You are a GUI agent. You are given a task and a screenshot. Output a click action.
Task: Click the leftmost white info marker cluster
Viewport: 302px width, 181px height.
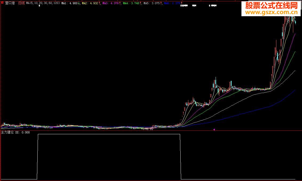point(184,6)
